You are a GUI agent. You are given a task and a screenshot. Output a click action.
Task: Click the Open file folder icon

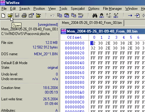tap(10, 16)
